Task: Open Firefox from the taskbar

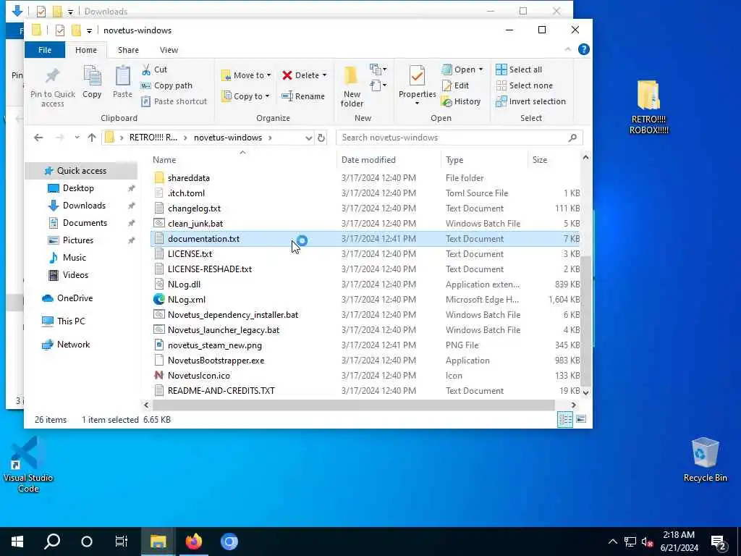Action: point(194,542)
